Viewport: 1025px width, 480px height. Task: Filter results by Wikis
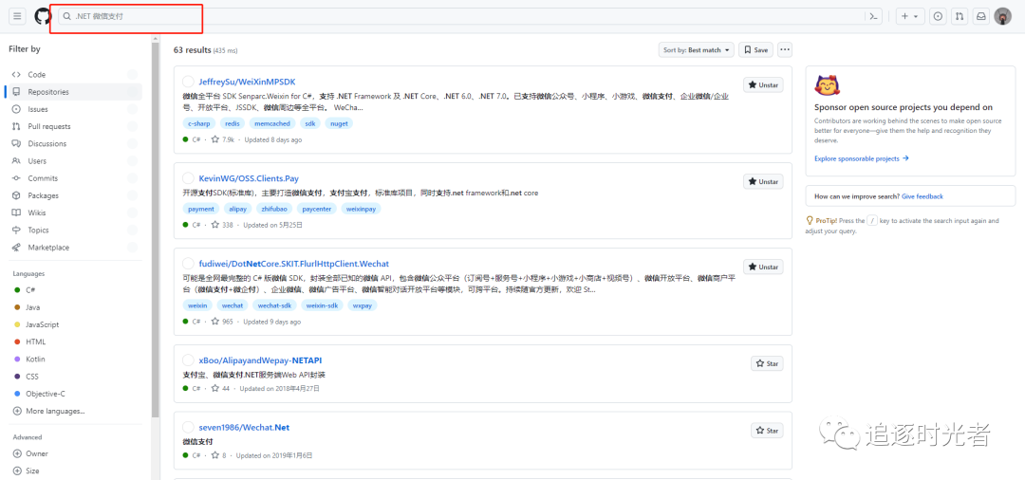coord(73,212)
